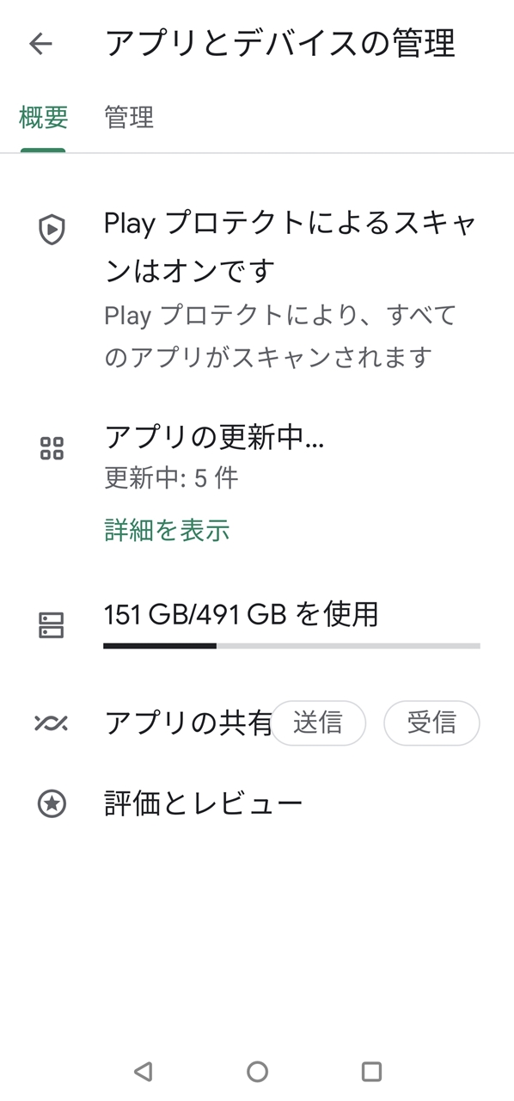This screenshot has height=1101, width=514.
Task: Click the Play Protect shield icon
Action: tap(52, 230)
